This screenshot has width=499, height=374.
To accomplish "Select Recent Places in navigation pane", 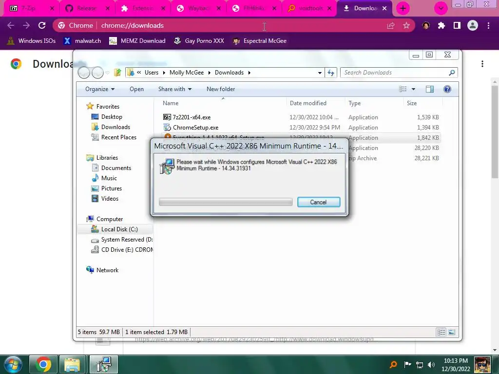I will pyautogui.click(x=114, y=137).
